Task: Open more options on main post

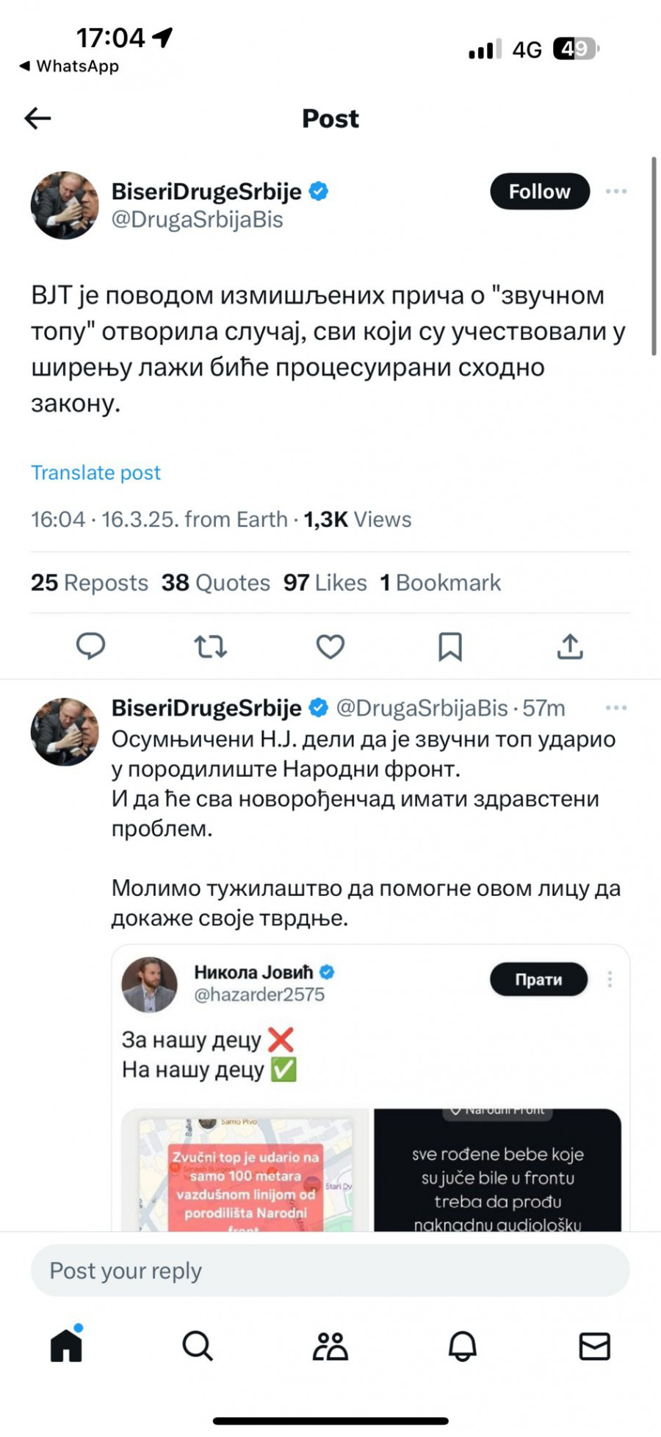Action: (615, 192)
